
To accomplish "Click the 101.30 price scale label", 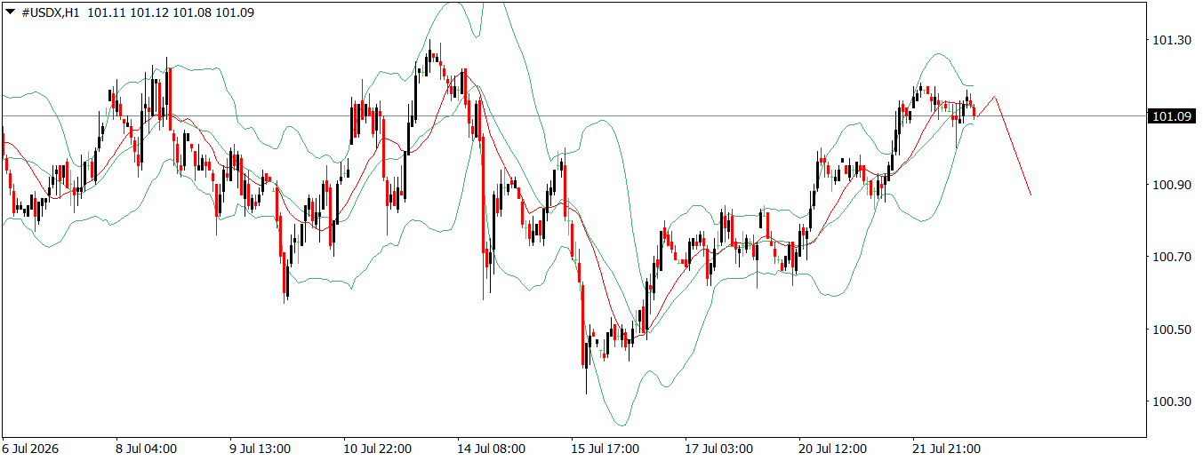I will (1171, 41).
